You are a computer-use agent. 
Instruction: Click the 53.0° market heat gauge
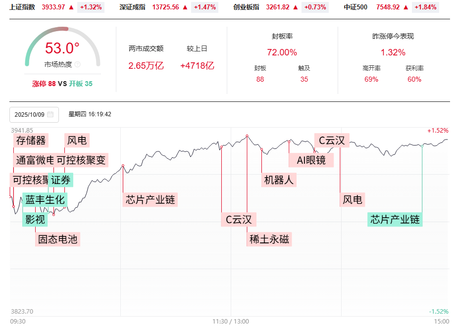pyautogui.click(x=62, y=49)
